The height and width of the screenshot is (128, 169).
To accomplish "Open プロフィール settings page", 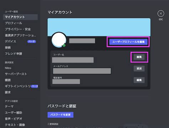I will [x=20, y=23].
